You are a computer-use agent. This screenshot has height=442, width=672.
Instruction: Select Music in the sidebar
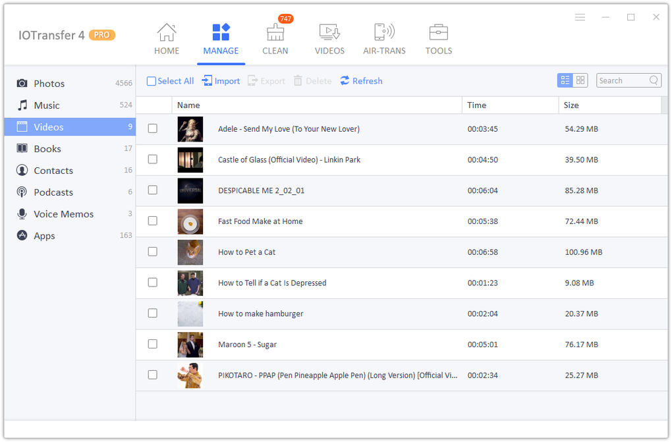pyautogui.click(x=70, y=105)
